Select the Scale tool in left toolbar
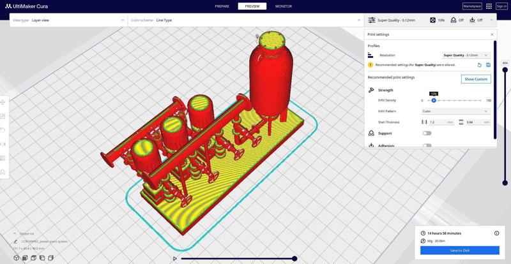The height and width of the screenshot is (264, 511). click(x=3, y=116)
